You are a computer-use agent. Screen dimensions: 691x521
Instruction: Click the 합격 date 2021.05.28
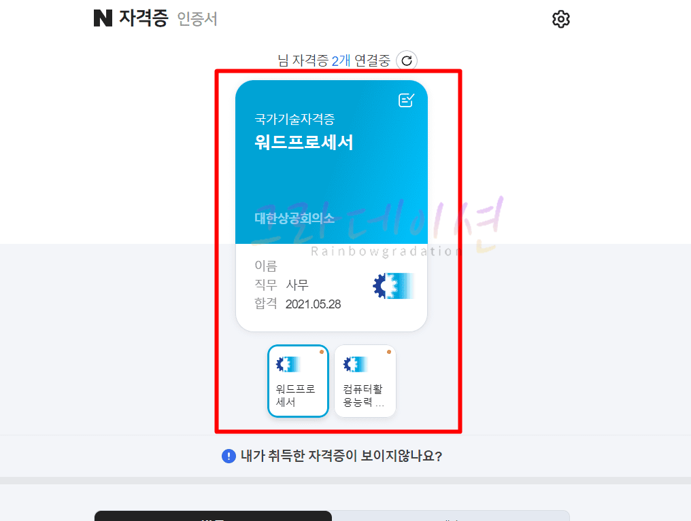(x=313, y=304)
